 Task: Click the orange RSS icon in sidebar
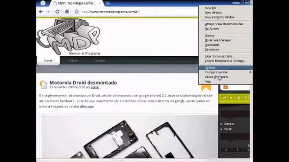pyautogui.click(x=226, y=87)
